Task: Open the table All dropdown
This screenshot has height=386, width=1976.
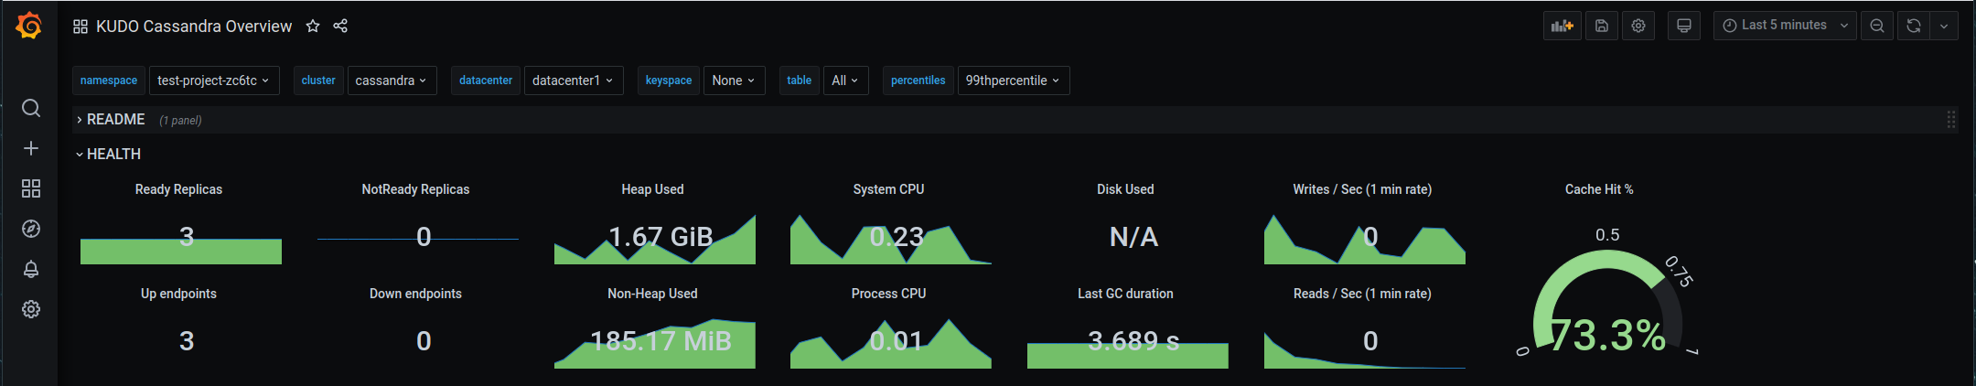Action: 845,80
